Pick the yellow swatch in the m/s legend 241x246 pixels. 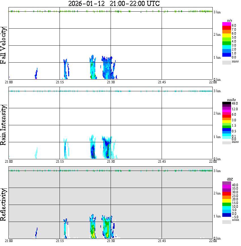tap(227, 35)
